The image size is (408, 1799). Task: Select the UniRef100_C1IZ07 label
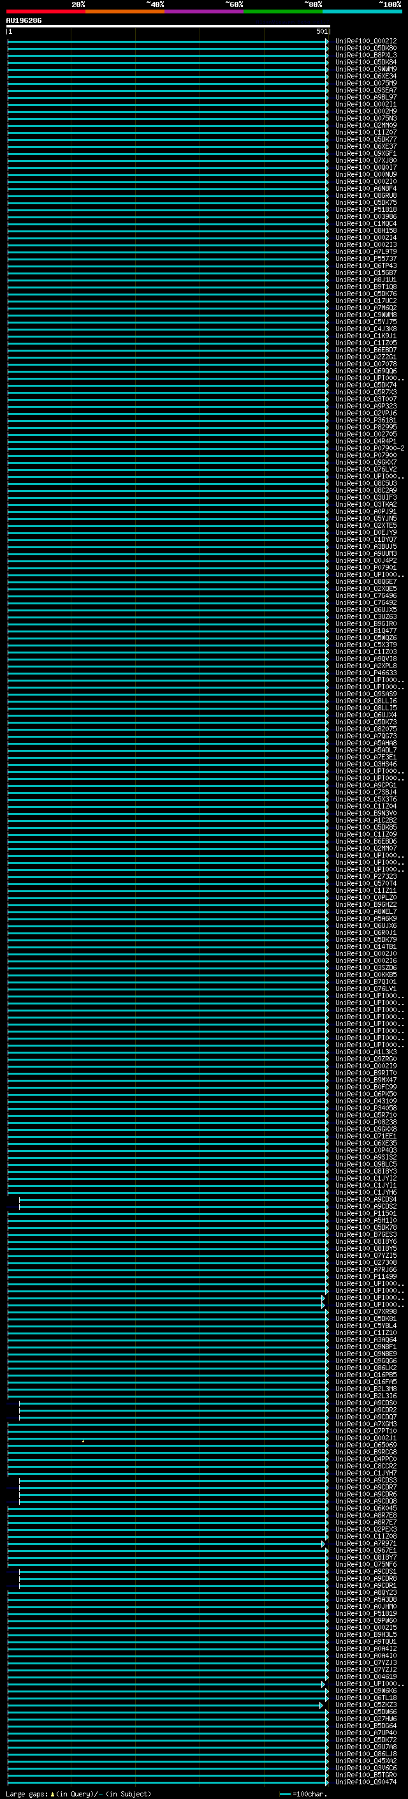[366, 132]
